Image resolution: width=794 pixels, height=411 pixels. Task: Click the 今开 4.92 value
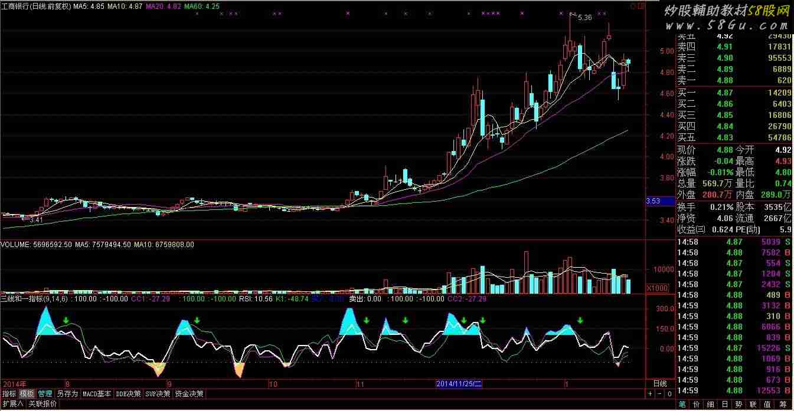782,150
